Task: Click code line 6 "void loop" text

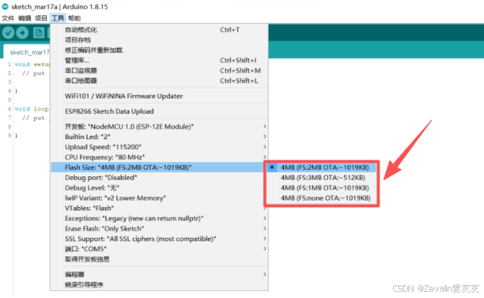Action: tap(31, 109)
